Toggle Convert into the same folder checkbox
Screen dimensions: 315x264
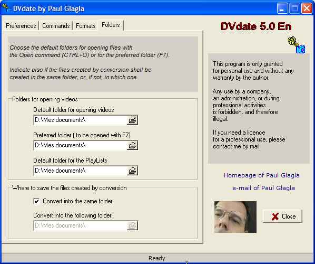pyautogui.click(x=36, y=201)
